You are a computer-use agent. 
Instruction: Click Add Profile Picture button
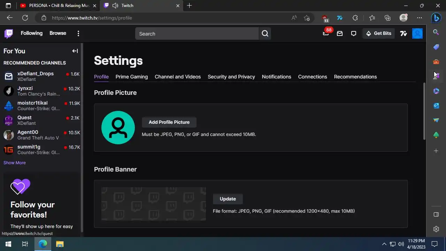(x=169, y=122)
